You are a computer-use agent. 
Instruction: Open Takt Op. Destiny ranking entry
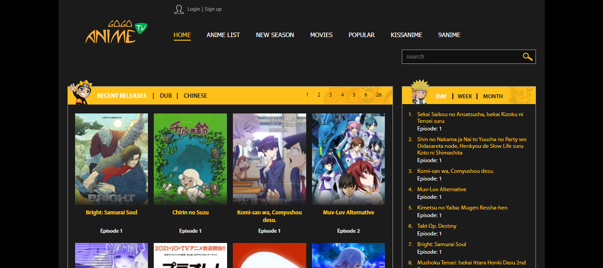pos(437,226)
